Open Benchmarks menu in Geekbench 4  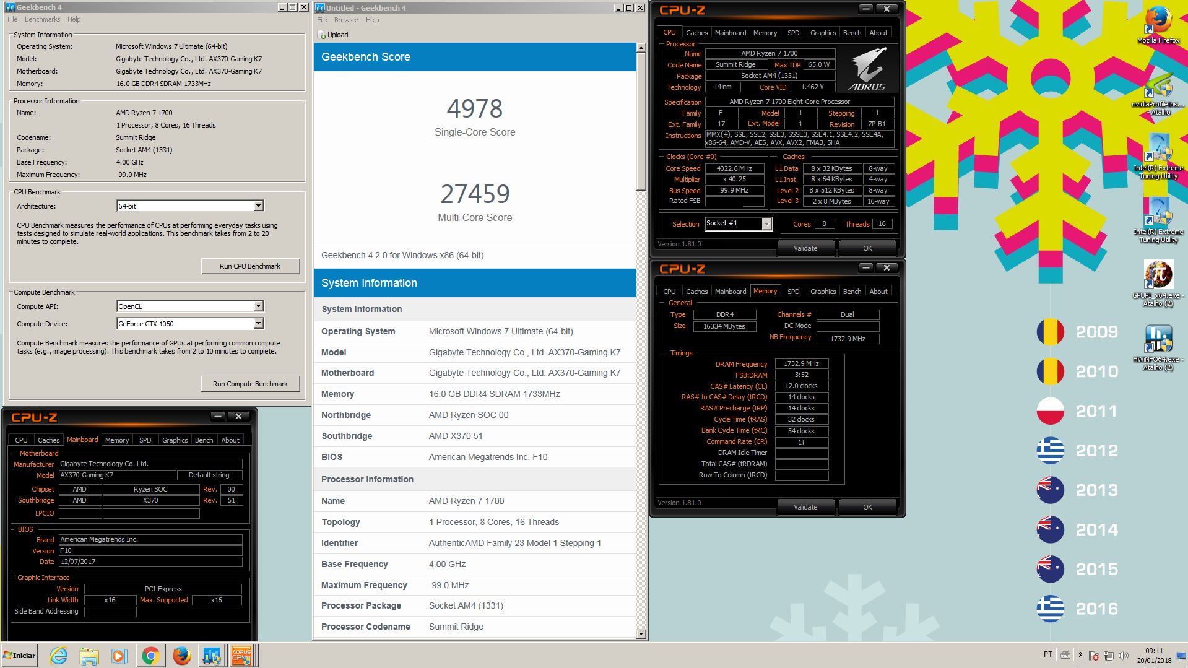(x=42, y=19)
